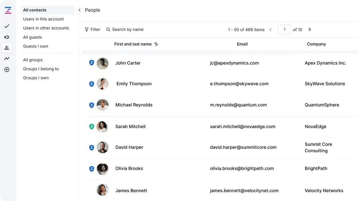Open Groups I belong to
This screenshot has width=358, height=201.
pos(41,69)
